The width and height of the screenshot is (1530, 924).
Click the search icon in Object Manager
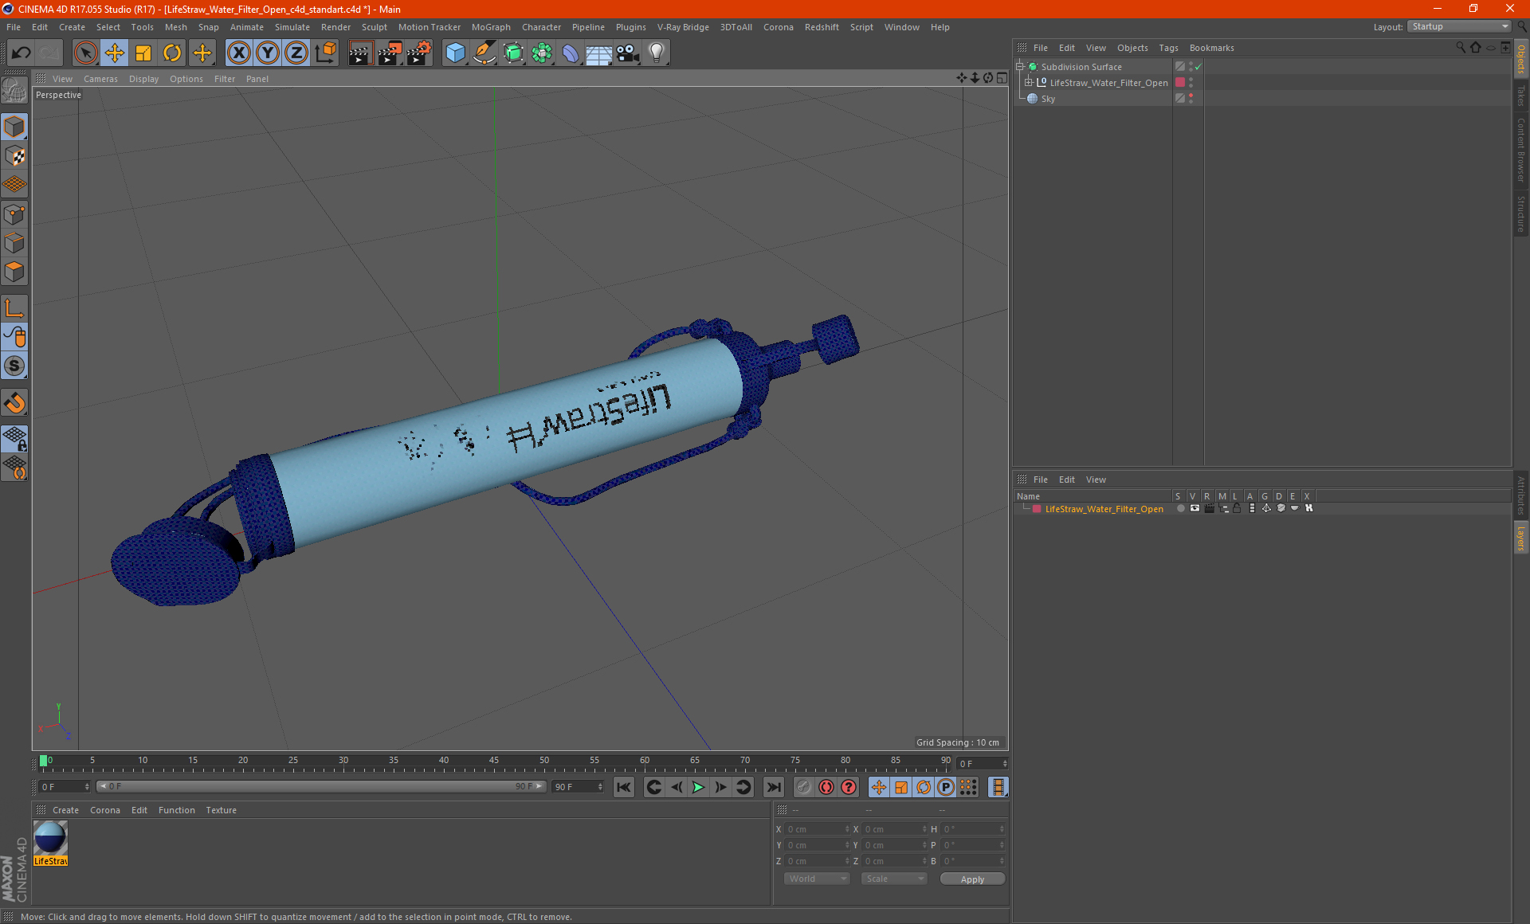point(1460,48)
